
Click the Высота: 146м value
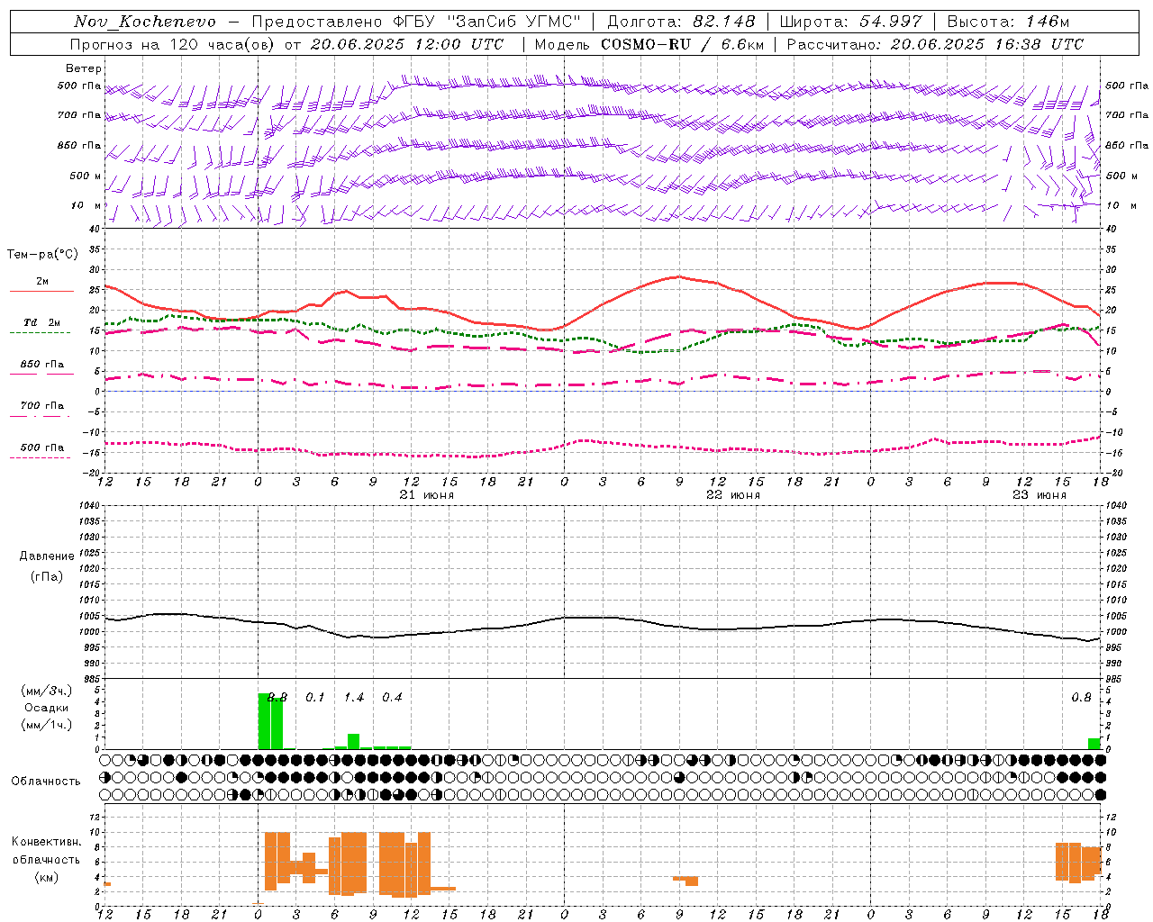1008,22
